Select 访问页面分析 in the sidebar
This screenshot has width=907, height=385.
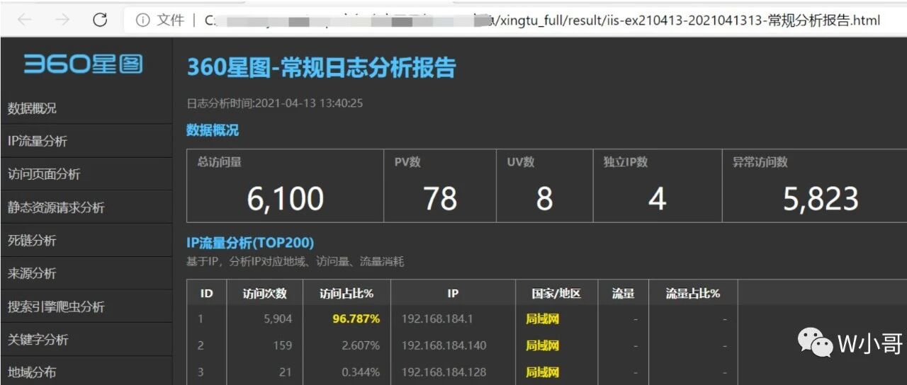[x=86, y=174]
